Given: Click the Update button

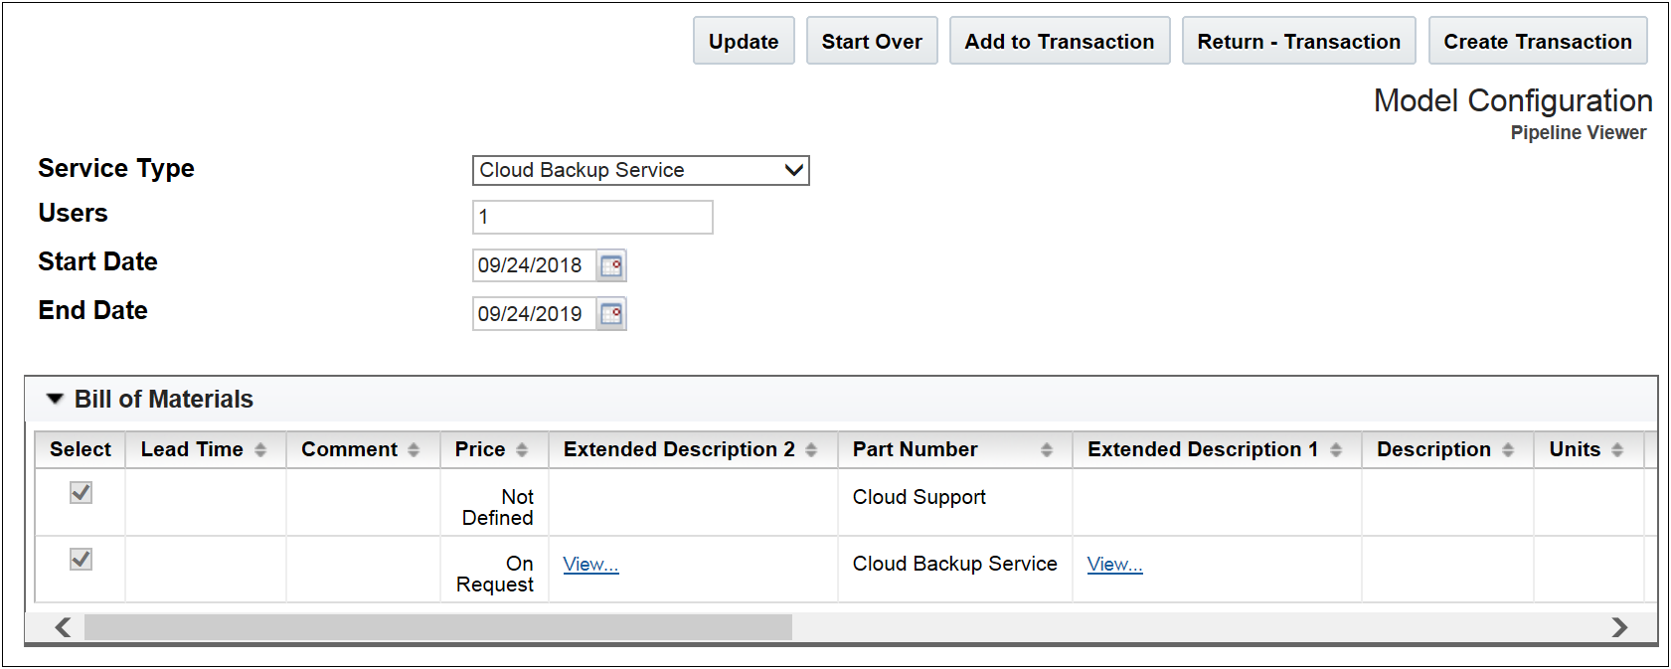Looking at the screenshot, I should (x=744, y=42).
